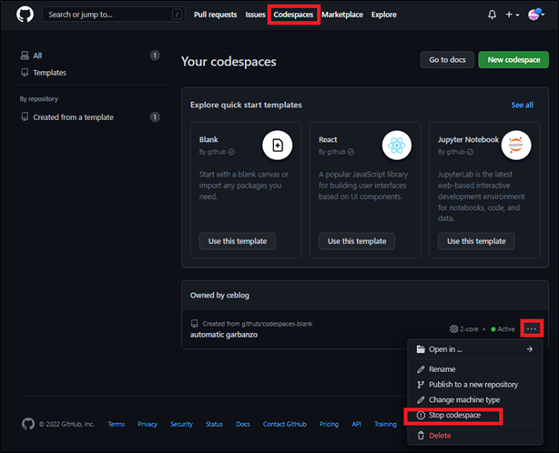The image size is (559, 453).
Task: Open the Terms footer link
Action: click(x=116, y=424)
